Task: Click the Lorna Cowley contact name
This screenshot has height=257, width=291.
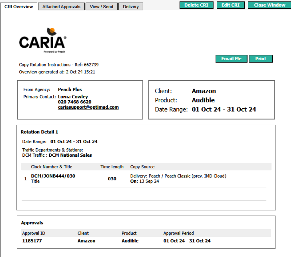Action: [73, 97]
